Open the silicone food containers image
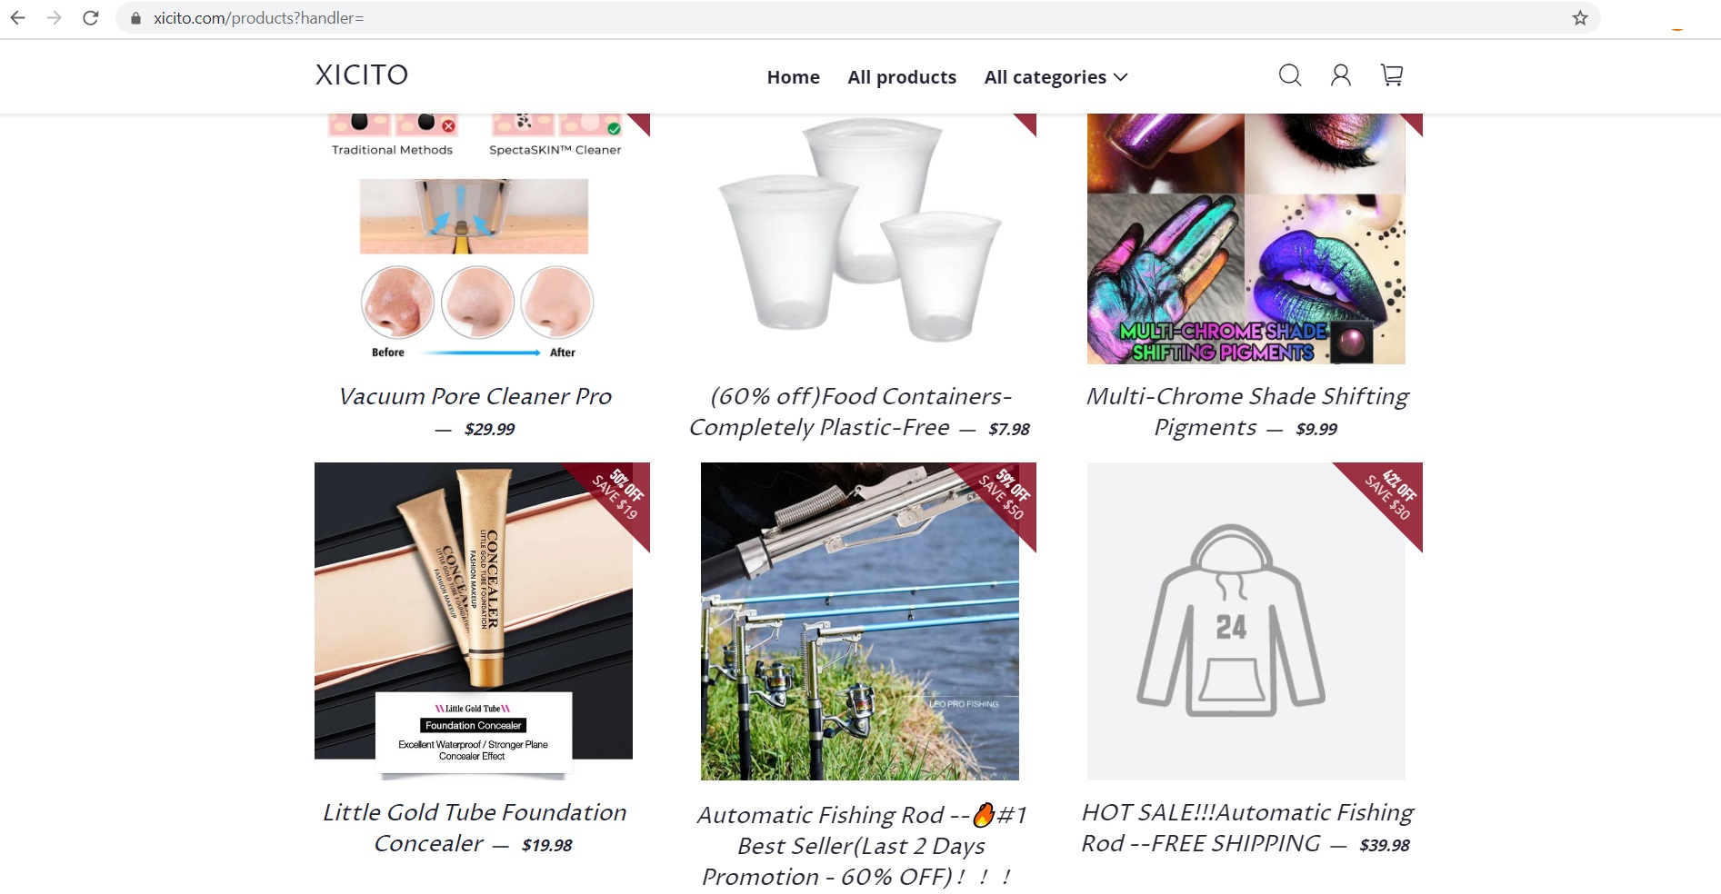This screenshot has height=894, width=1721. [x=860, y=238]
